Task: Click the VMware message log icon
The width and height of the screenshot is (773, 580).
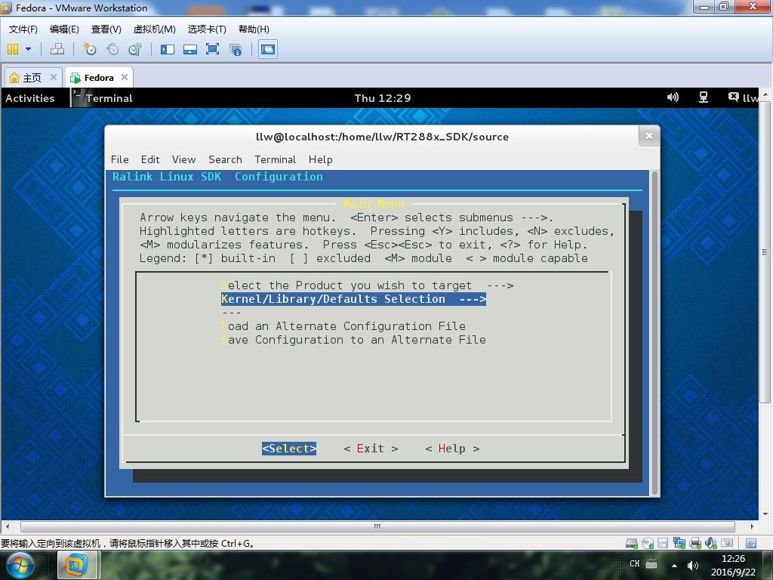Action: 751,544
